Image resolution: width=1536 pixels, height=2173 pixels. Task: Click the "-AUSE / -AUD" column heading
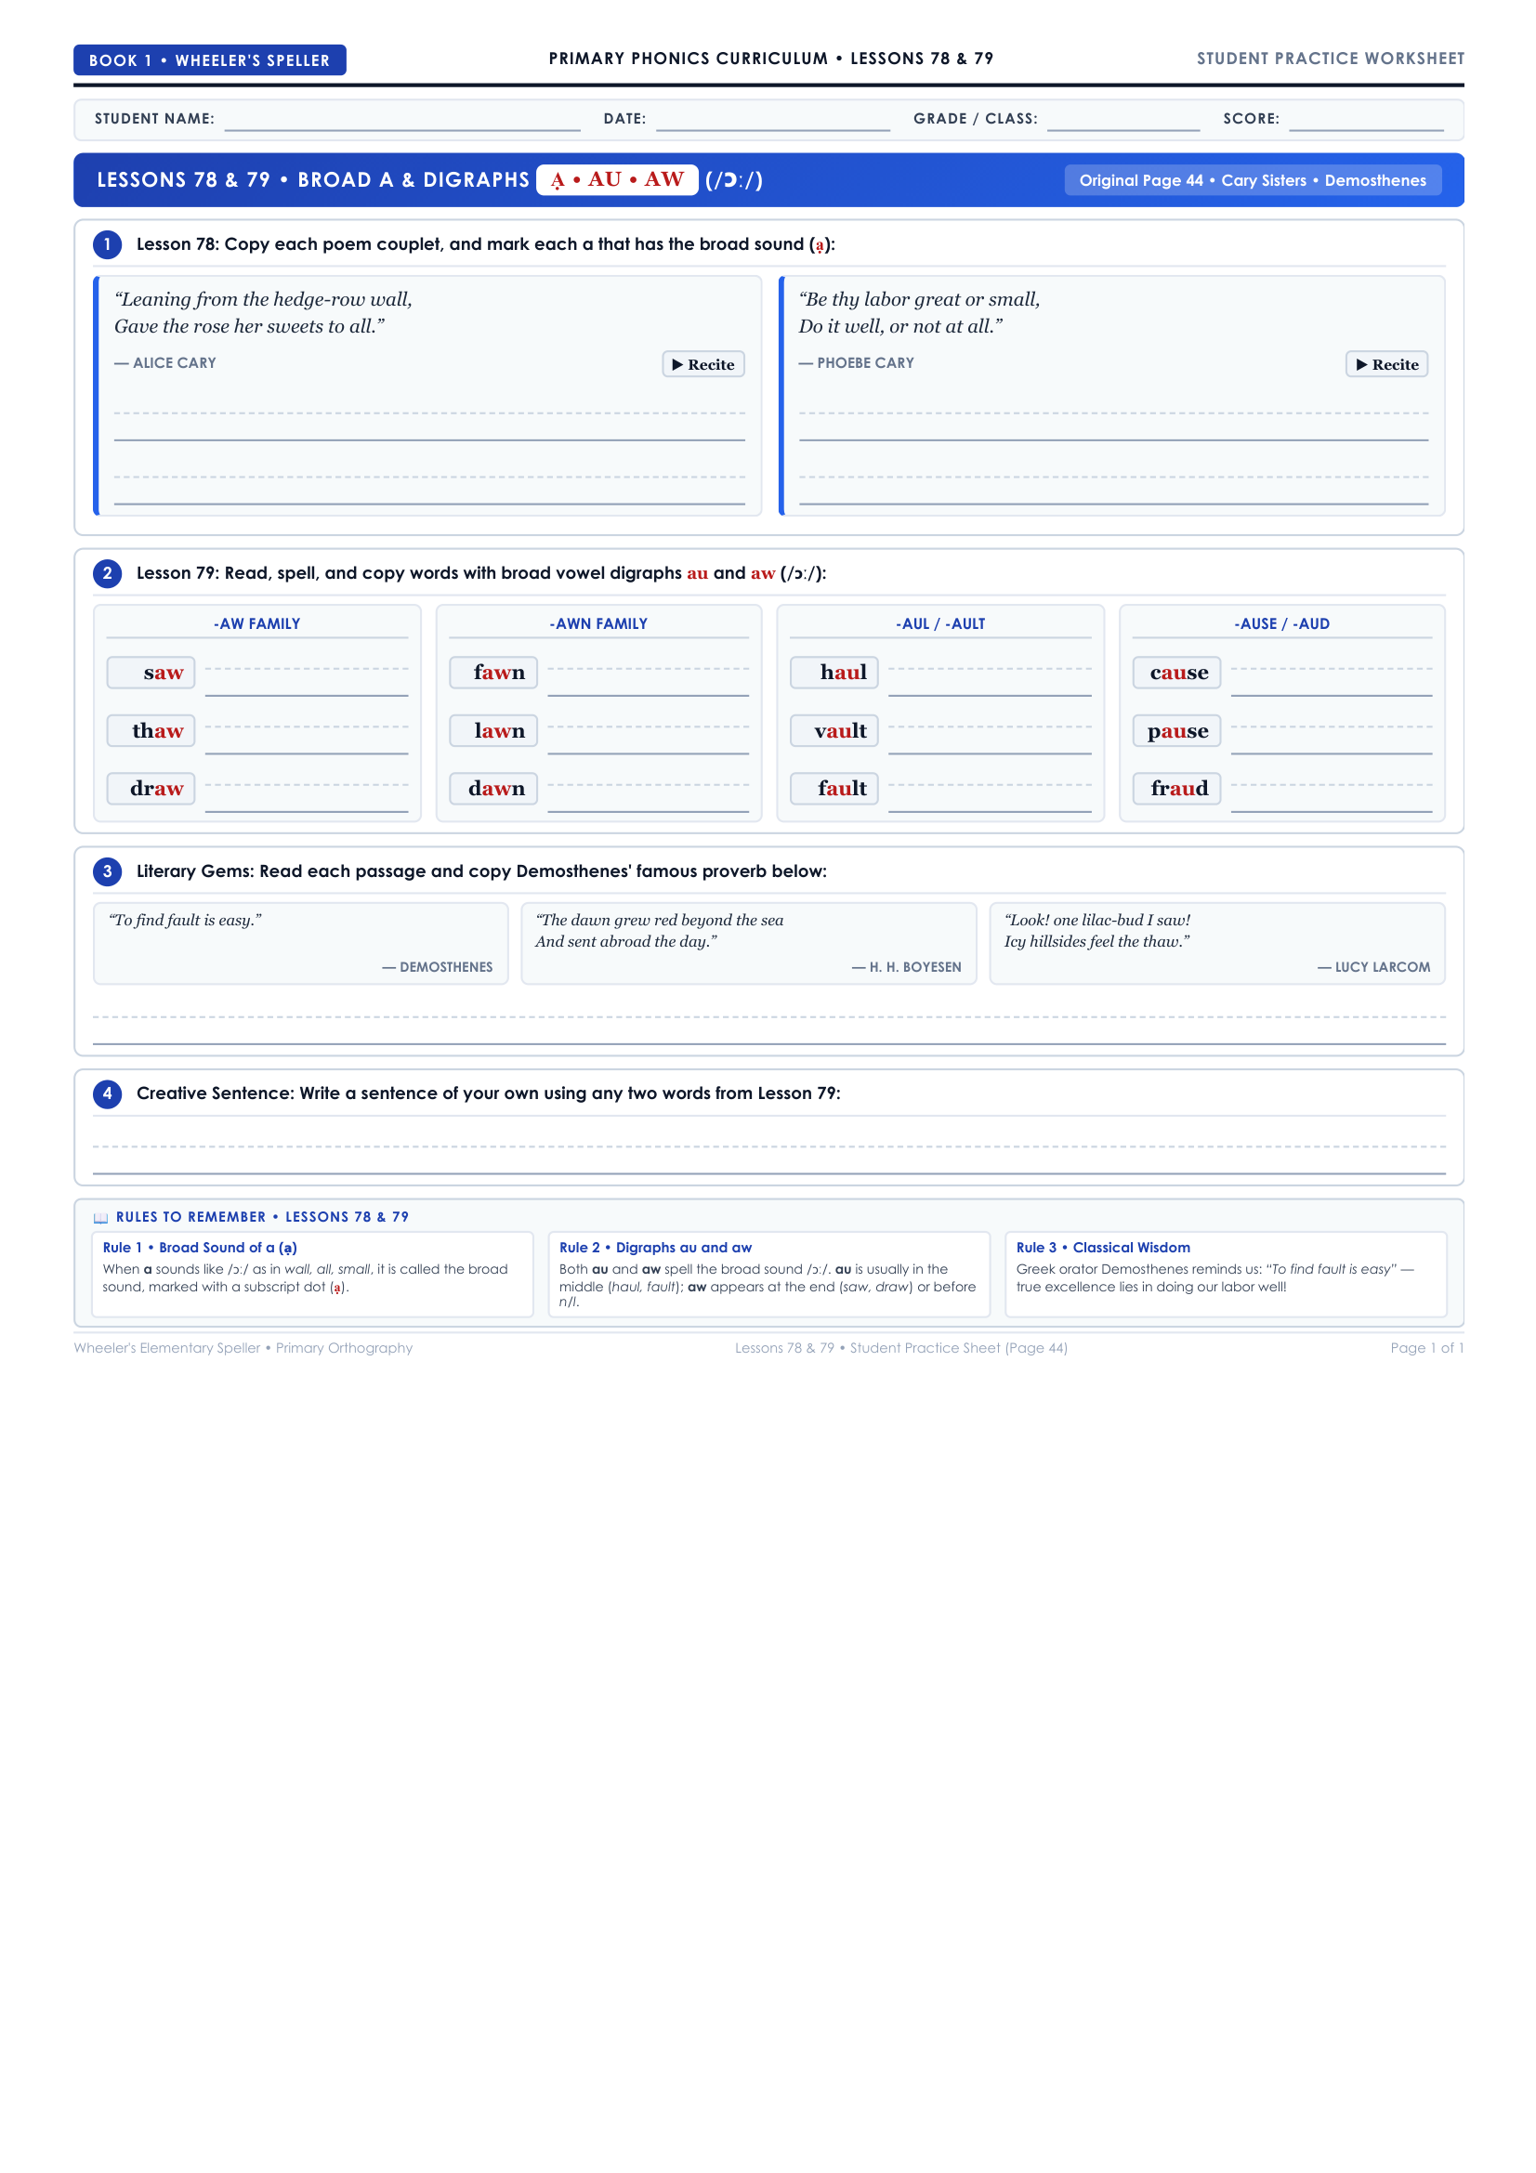click(x=1282, y=624)
